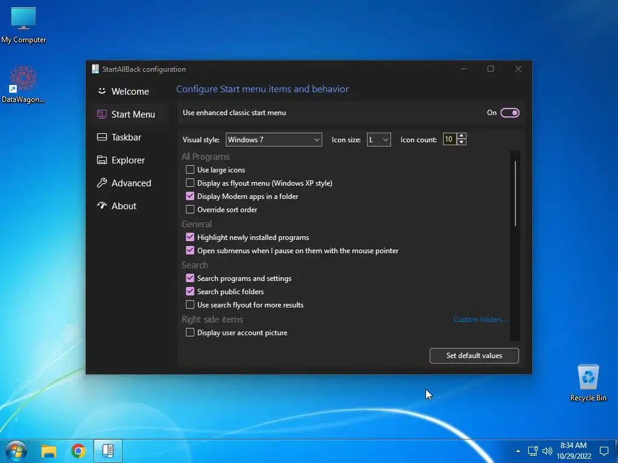The image size is (618, 463).
Task: Click the Start Menu sidebar icon
Action: point(101,114)
